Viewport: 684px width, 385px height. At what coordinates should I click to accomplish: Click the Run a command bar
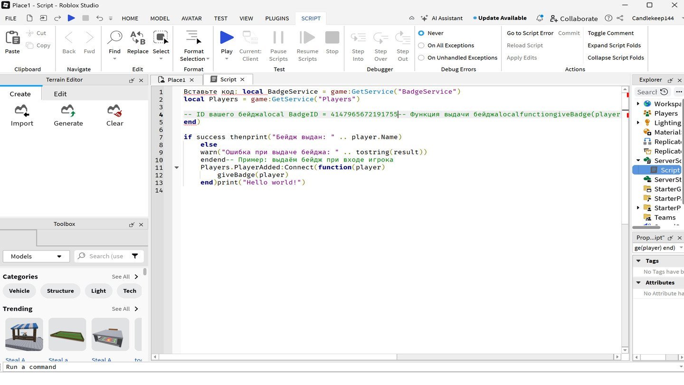[342, 367]
